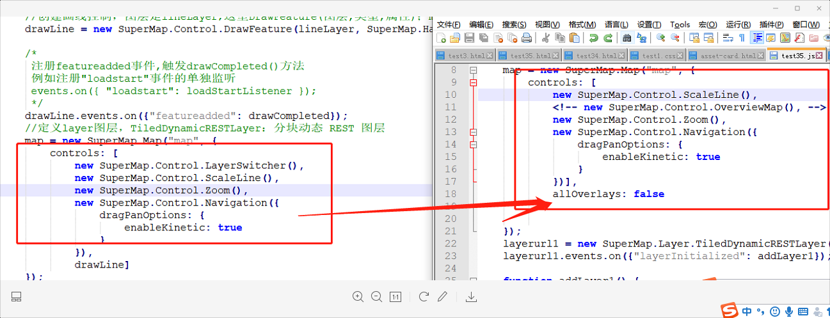The image size is (830, 318).
Task: Click the editor Zoom In toolbar icon
Action: click(x=660, y=38)
